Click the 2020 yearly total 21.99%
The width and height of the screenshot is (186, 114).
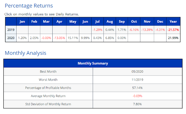tap(173, 38)
